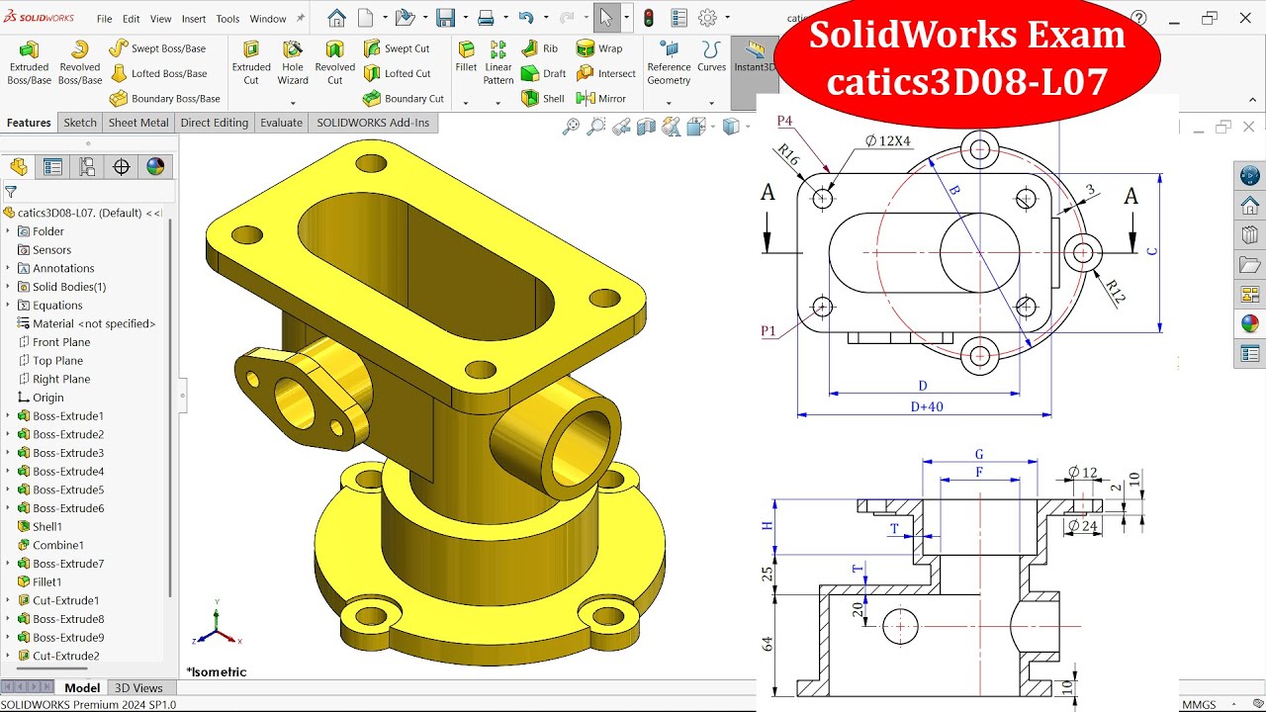This screenshot has width=1266, height=712.
Task: Open the PropertyManager panel tab
Action: pos(52,167)
